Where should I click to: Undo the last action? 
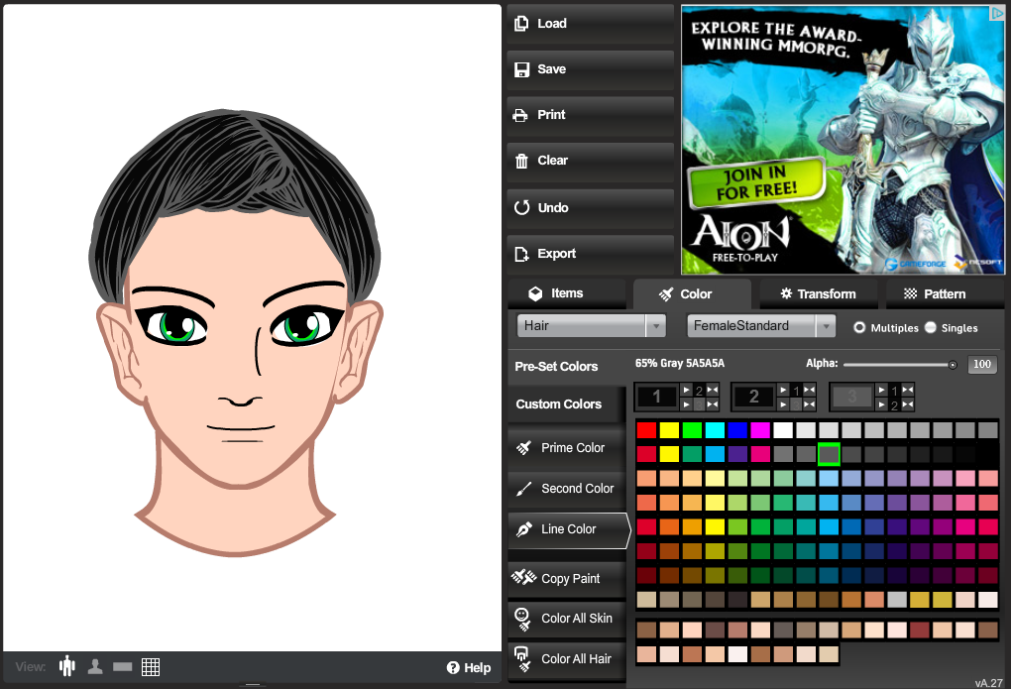590,208
